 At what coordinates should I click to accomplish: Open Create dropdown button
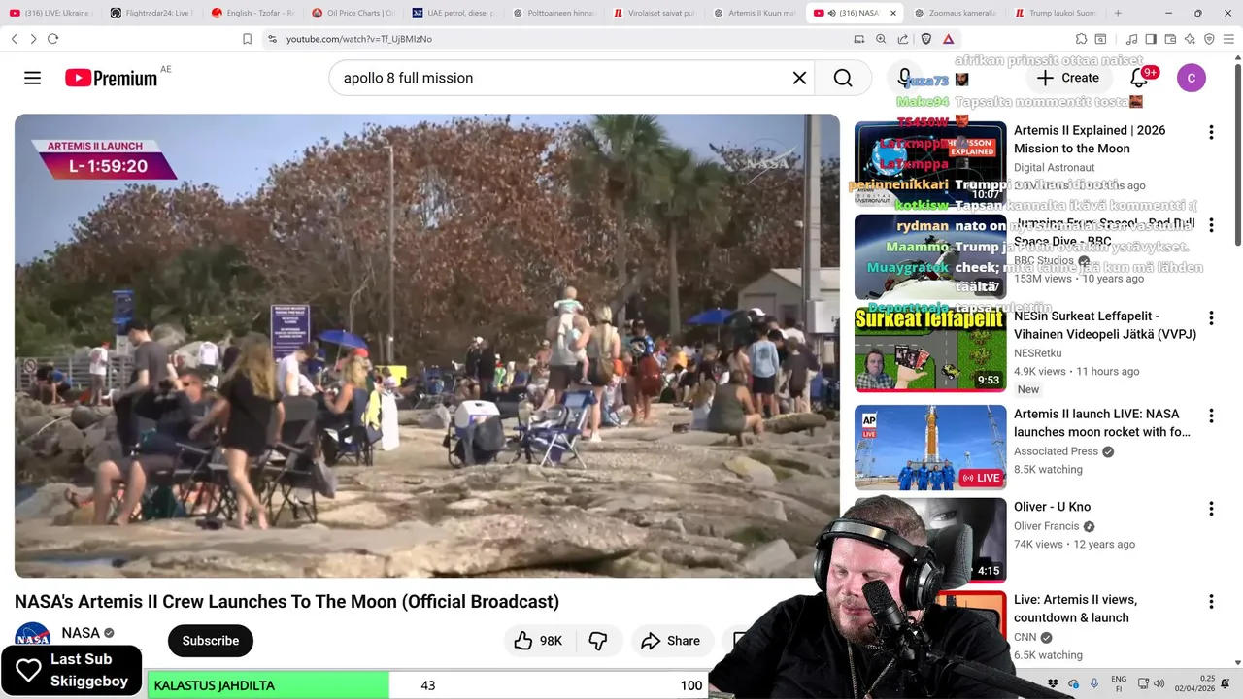1067,78
